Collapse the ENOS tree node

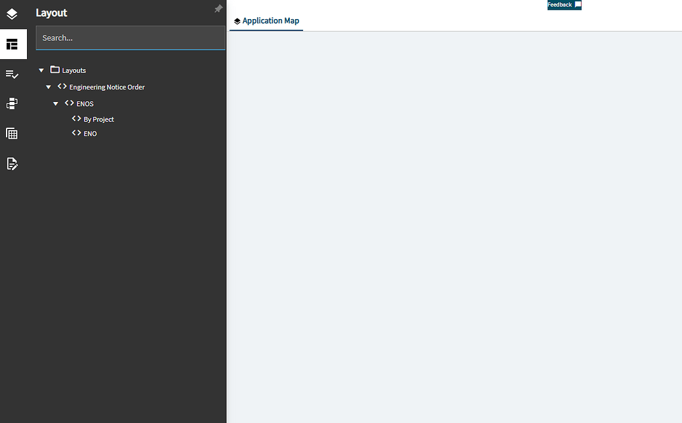55,103
